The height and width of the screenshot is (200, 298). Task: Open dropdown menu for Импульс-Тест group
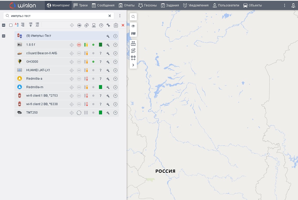(x=115, y=36)
